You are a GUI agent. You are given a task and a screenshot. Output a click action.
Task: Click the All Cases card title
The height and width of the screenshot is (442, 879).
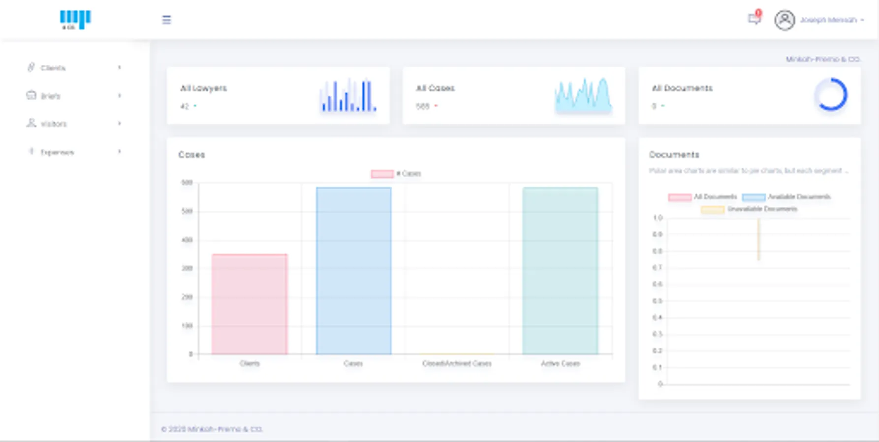435,88
